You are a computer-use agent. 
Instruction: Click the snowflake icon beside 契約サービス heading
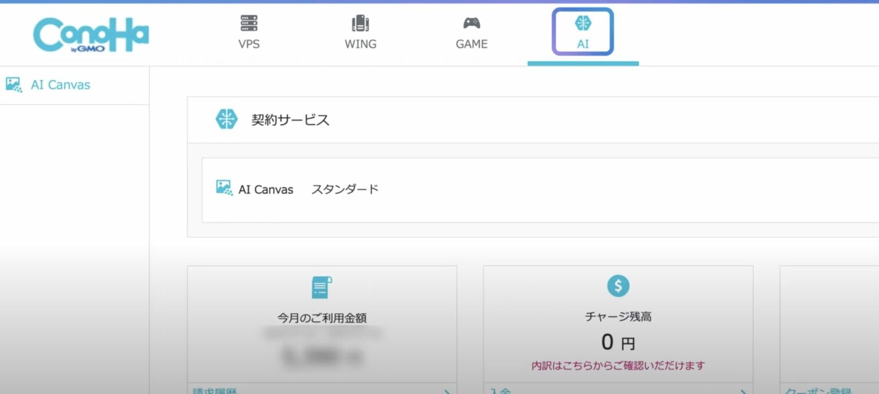coord(227,120)
